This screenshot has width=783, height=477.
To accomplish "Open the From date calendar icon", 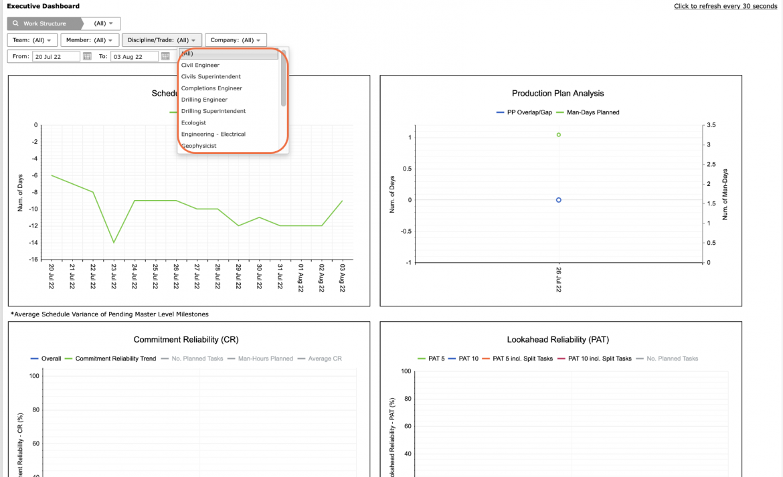I will pyautogui.click(x=87, y=56).
